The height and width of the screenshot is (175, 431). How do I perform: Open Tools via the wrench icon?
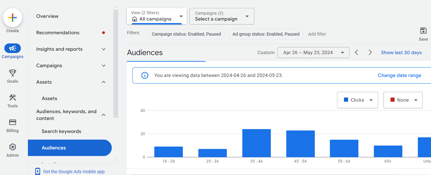tap(12, 98)
